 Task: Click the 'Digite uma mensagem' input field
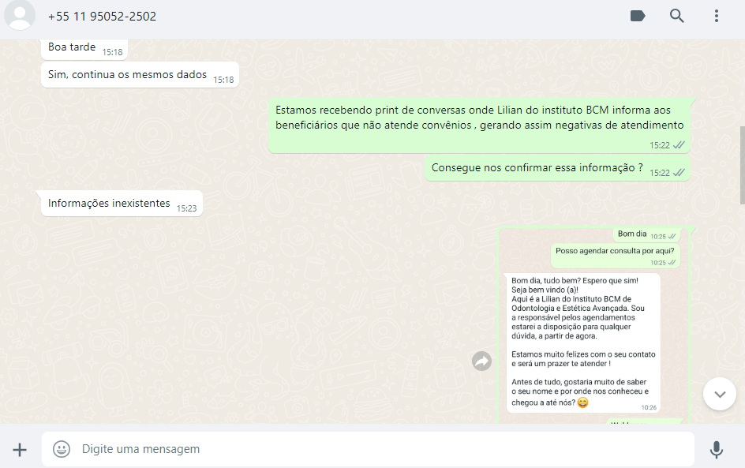[x=369, y=449]
